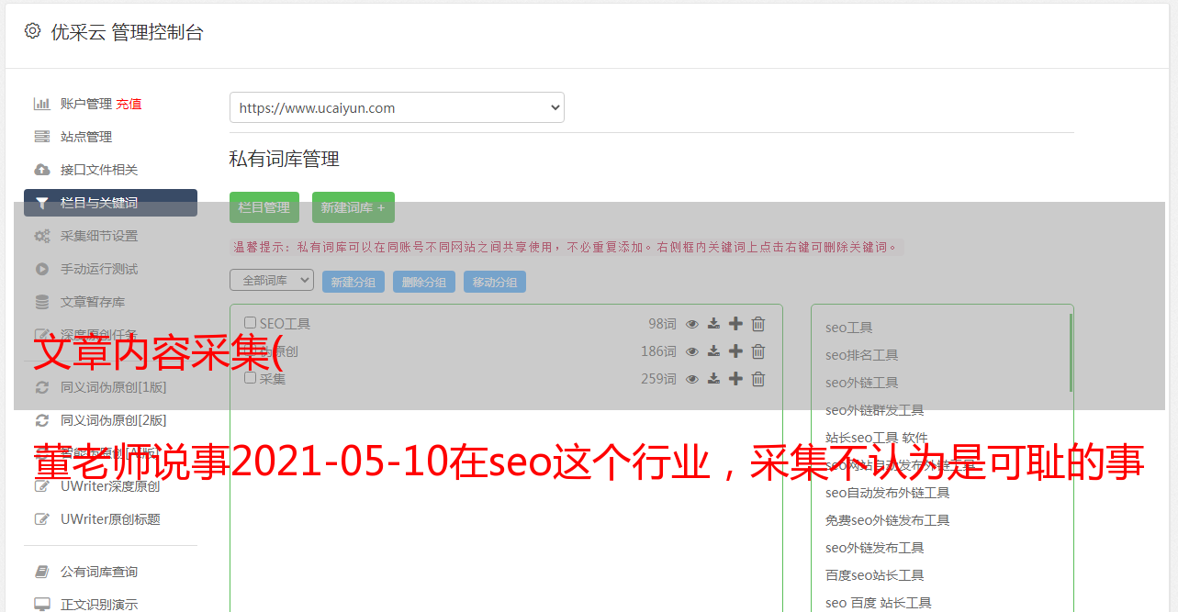This screenshot has height=612, width=1178.
Task: Click the play circle icon next to 手动运行测试
Action: [x=42, y=269]
